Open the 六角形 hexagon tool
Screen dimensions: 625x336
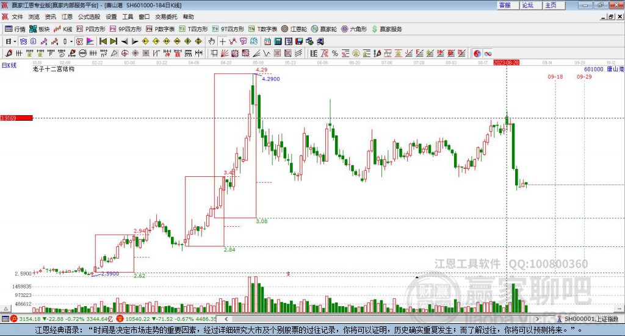tap(354, 29)
